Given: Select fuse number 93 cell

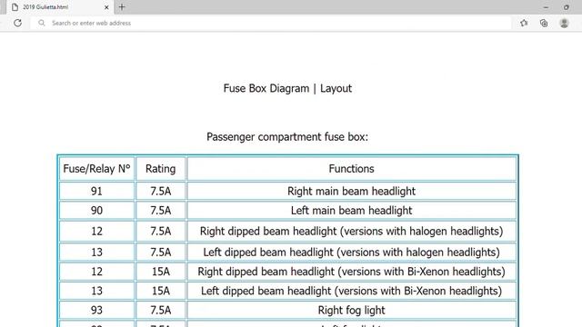Looking at the screenshot, I should [97, 310].
